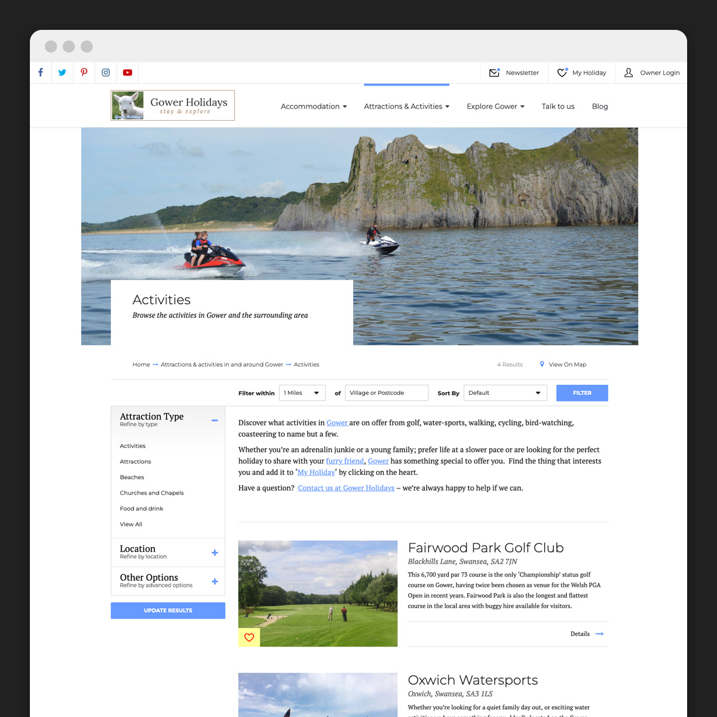Open Attractions & activities breadcrumb link
Image resolution: width=717 pixels, height=717 pixels.
pyautogui.click(x=222, y=364)
